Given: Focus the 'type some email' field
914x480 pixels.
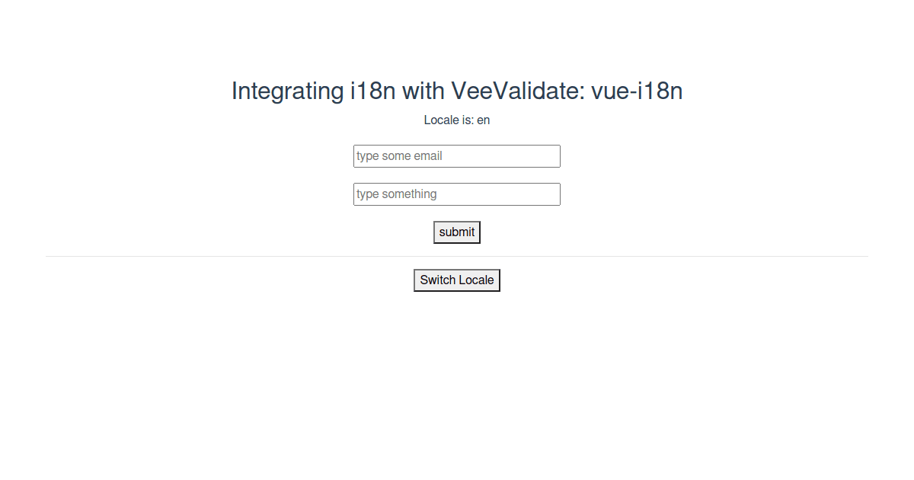Looking at the screenshot, I should click(x=456, y=155).
